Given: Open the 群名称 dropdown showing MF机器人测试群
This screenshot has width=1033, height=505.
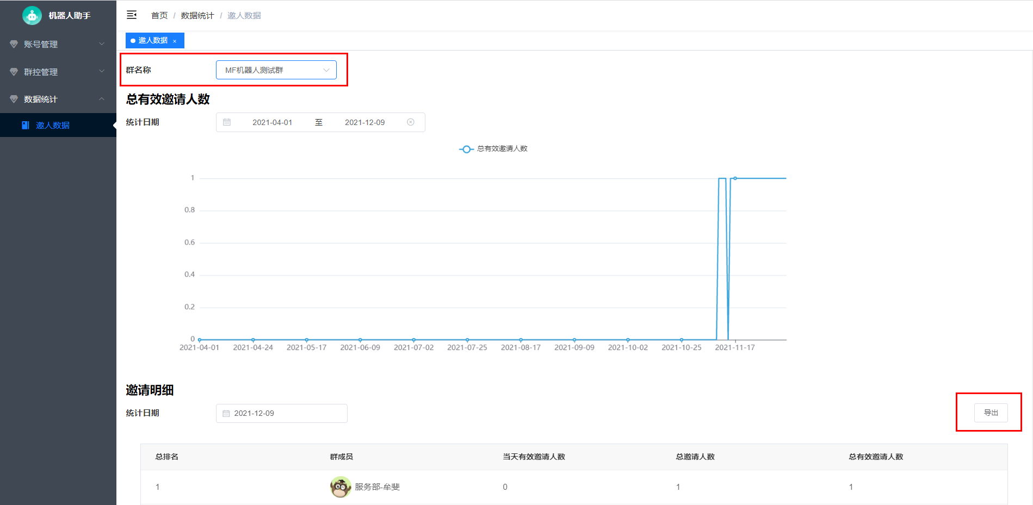Looking at the screenshot, I should tap(276, 70).
